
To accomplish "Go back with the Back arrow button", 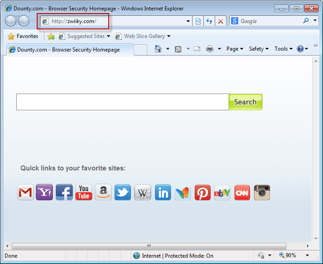I will (x=10, y=21).
